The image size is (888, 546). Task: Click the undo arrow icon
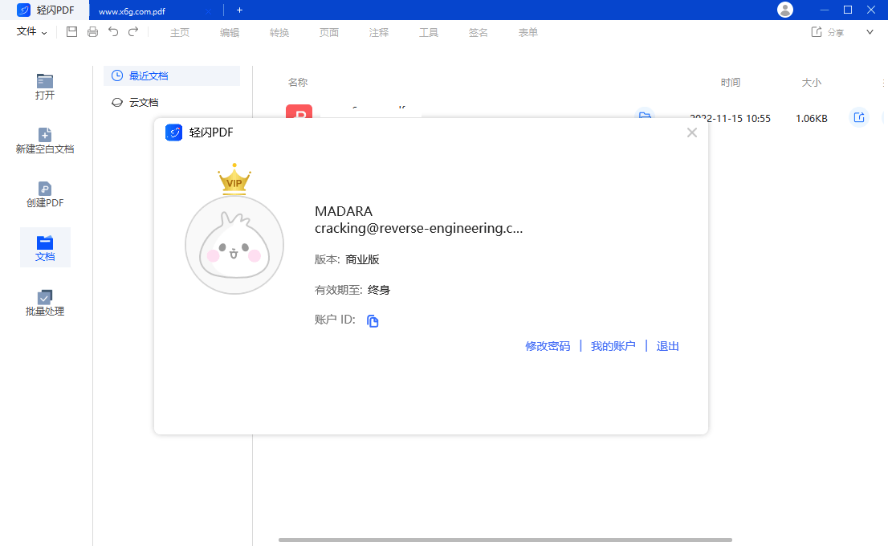pos(113,31)
